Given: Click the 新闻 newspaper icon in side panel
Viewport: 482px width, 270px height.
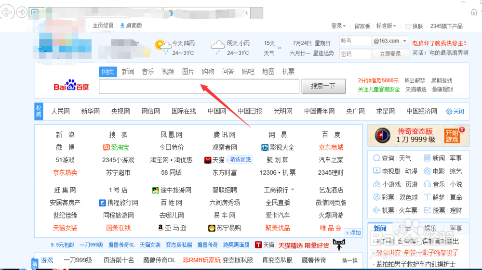Looking at the screenshot, I should pyautogui.click(x=427, y=158).
